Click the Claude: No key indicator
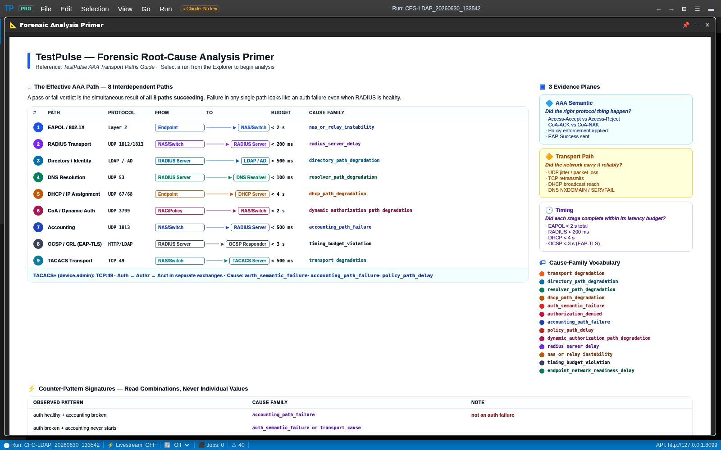This screenshot has height=450, width=721. tap(200, 9)
